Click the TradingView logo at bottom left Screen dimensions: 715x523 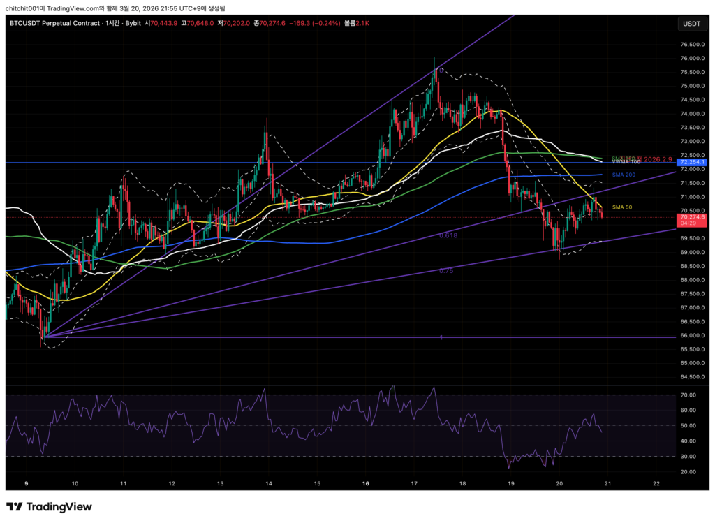(x=49, y=507)
